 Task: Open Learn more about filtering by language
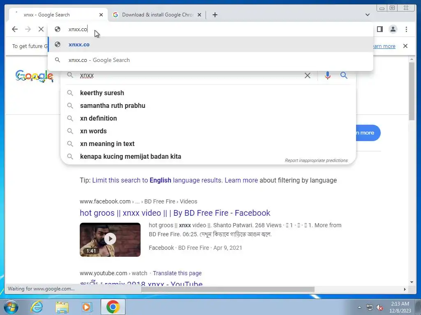pos(241,180)
